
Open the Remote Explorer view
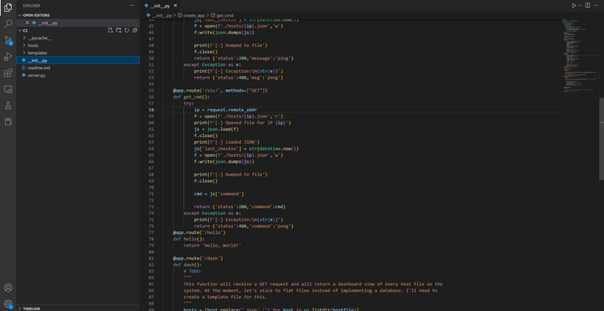8,89
